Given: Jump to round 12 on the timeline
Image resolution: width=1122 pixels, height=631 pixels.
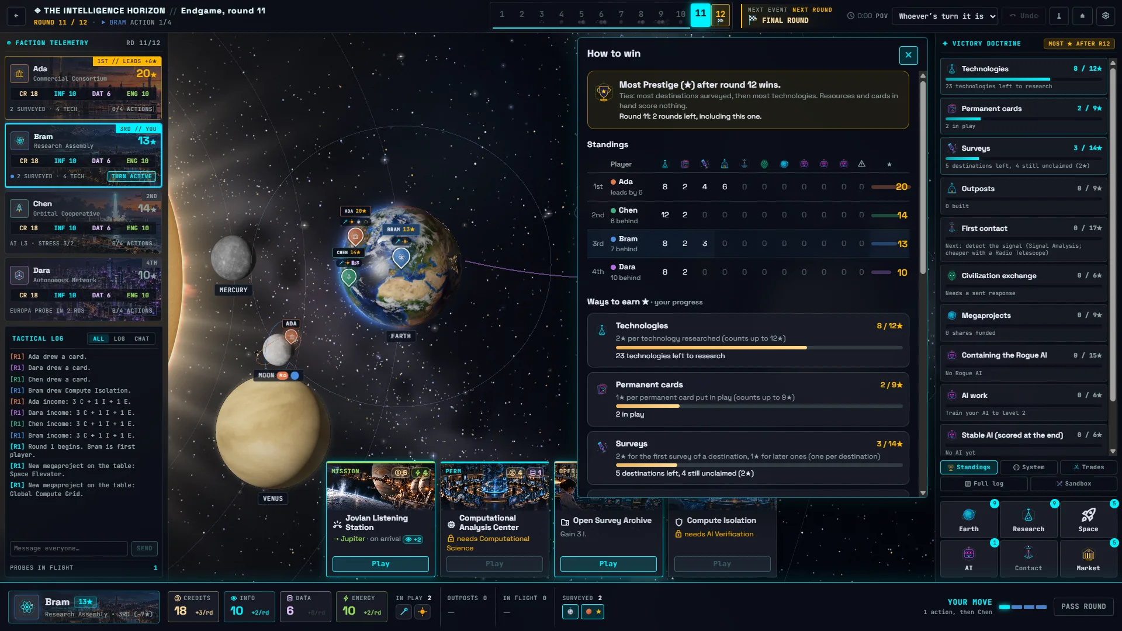Looking at the screenshot, I should point(721,16).
